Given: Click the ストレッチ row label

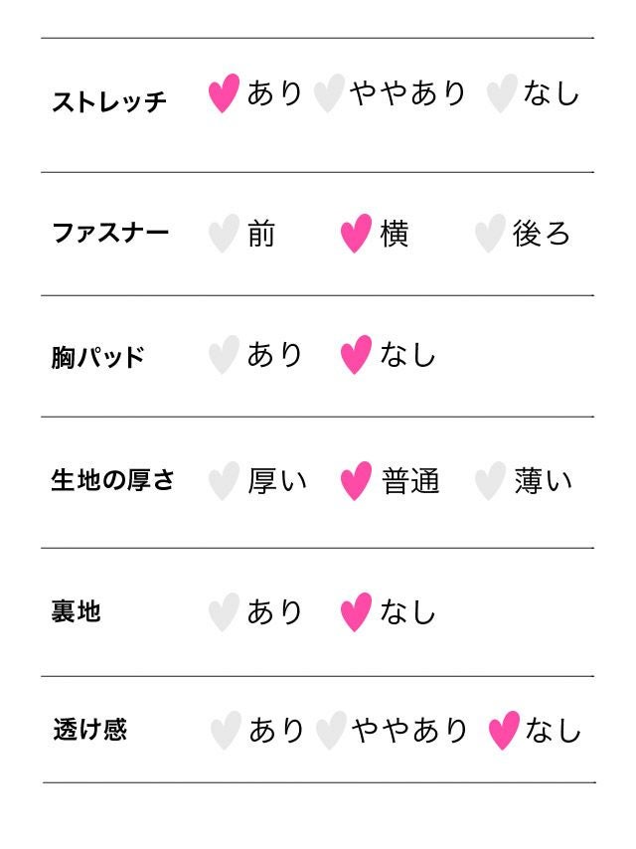Looking at the screenshot, I should pyautogui.click(x=108, y=101).
